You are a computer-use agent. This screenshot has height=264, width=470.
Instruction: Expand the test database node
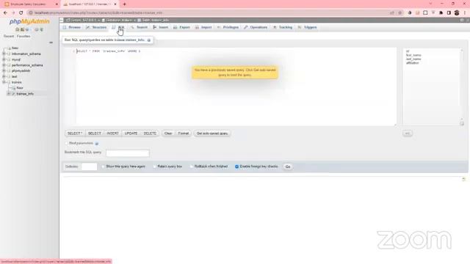[4, 76]
